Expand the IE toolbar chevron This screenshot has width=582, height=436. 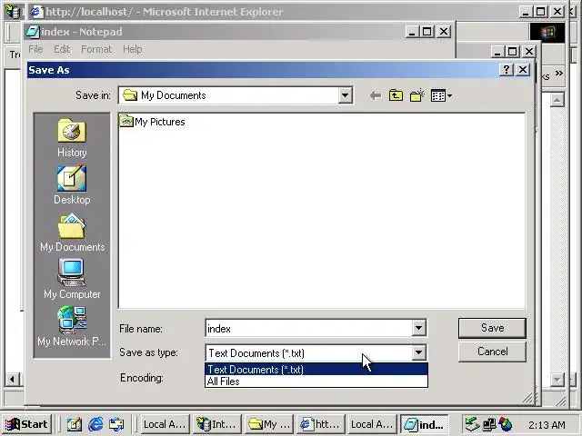tap(558, 74)
